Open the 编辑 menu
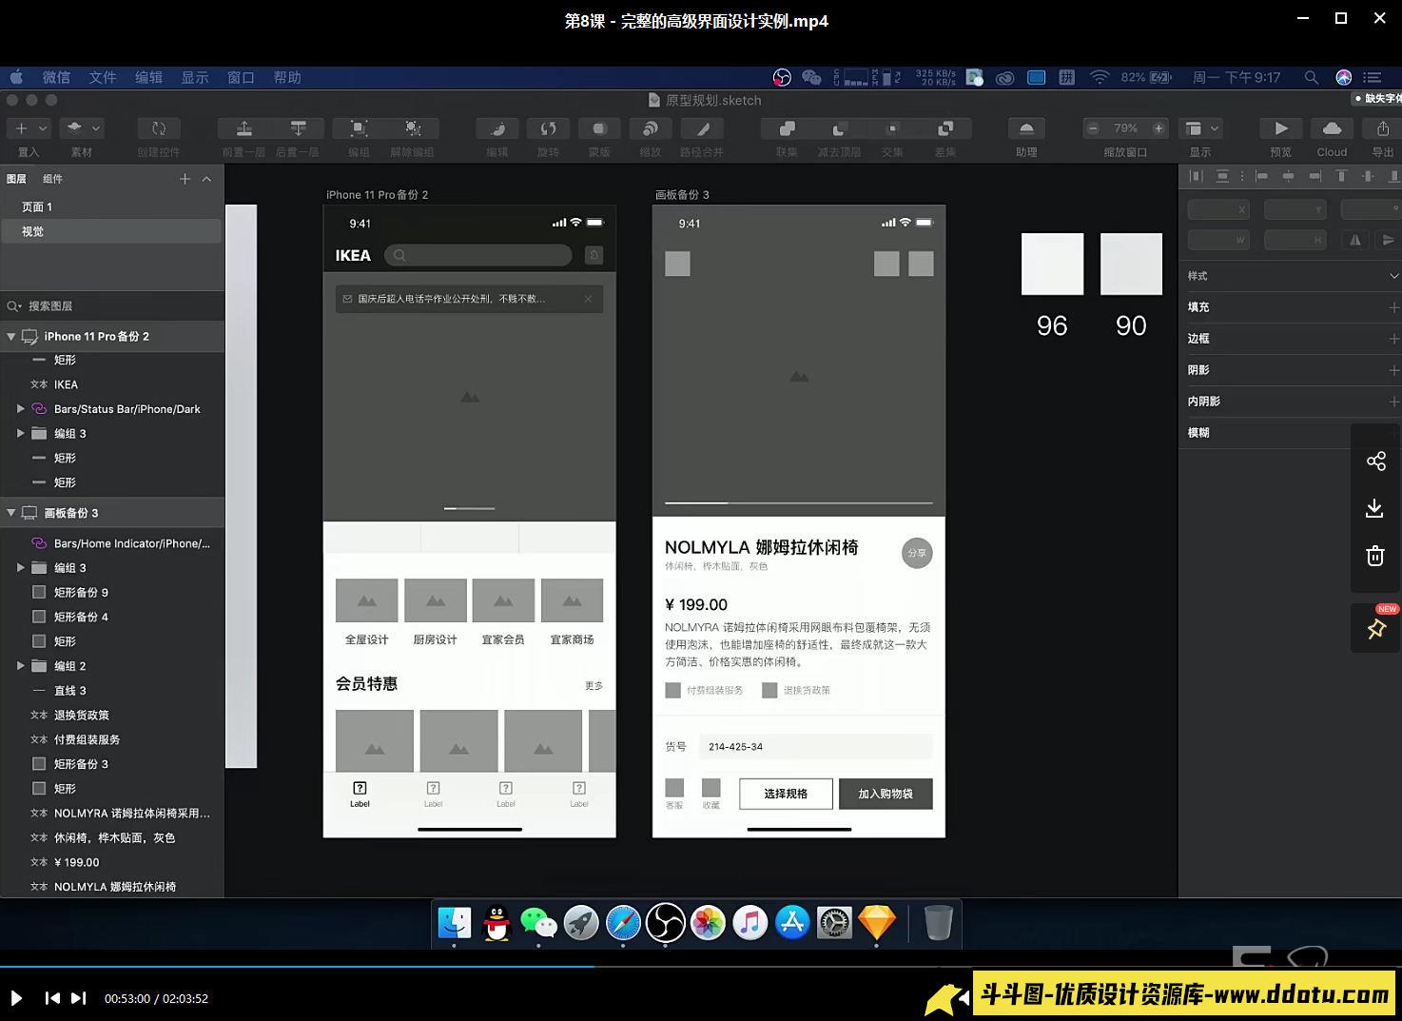This screenshot has height=1021, width=1402. [148, 77]
